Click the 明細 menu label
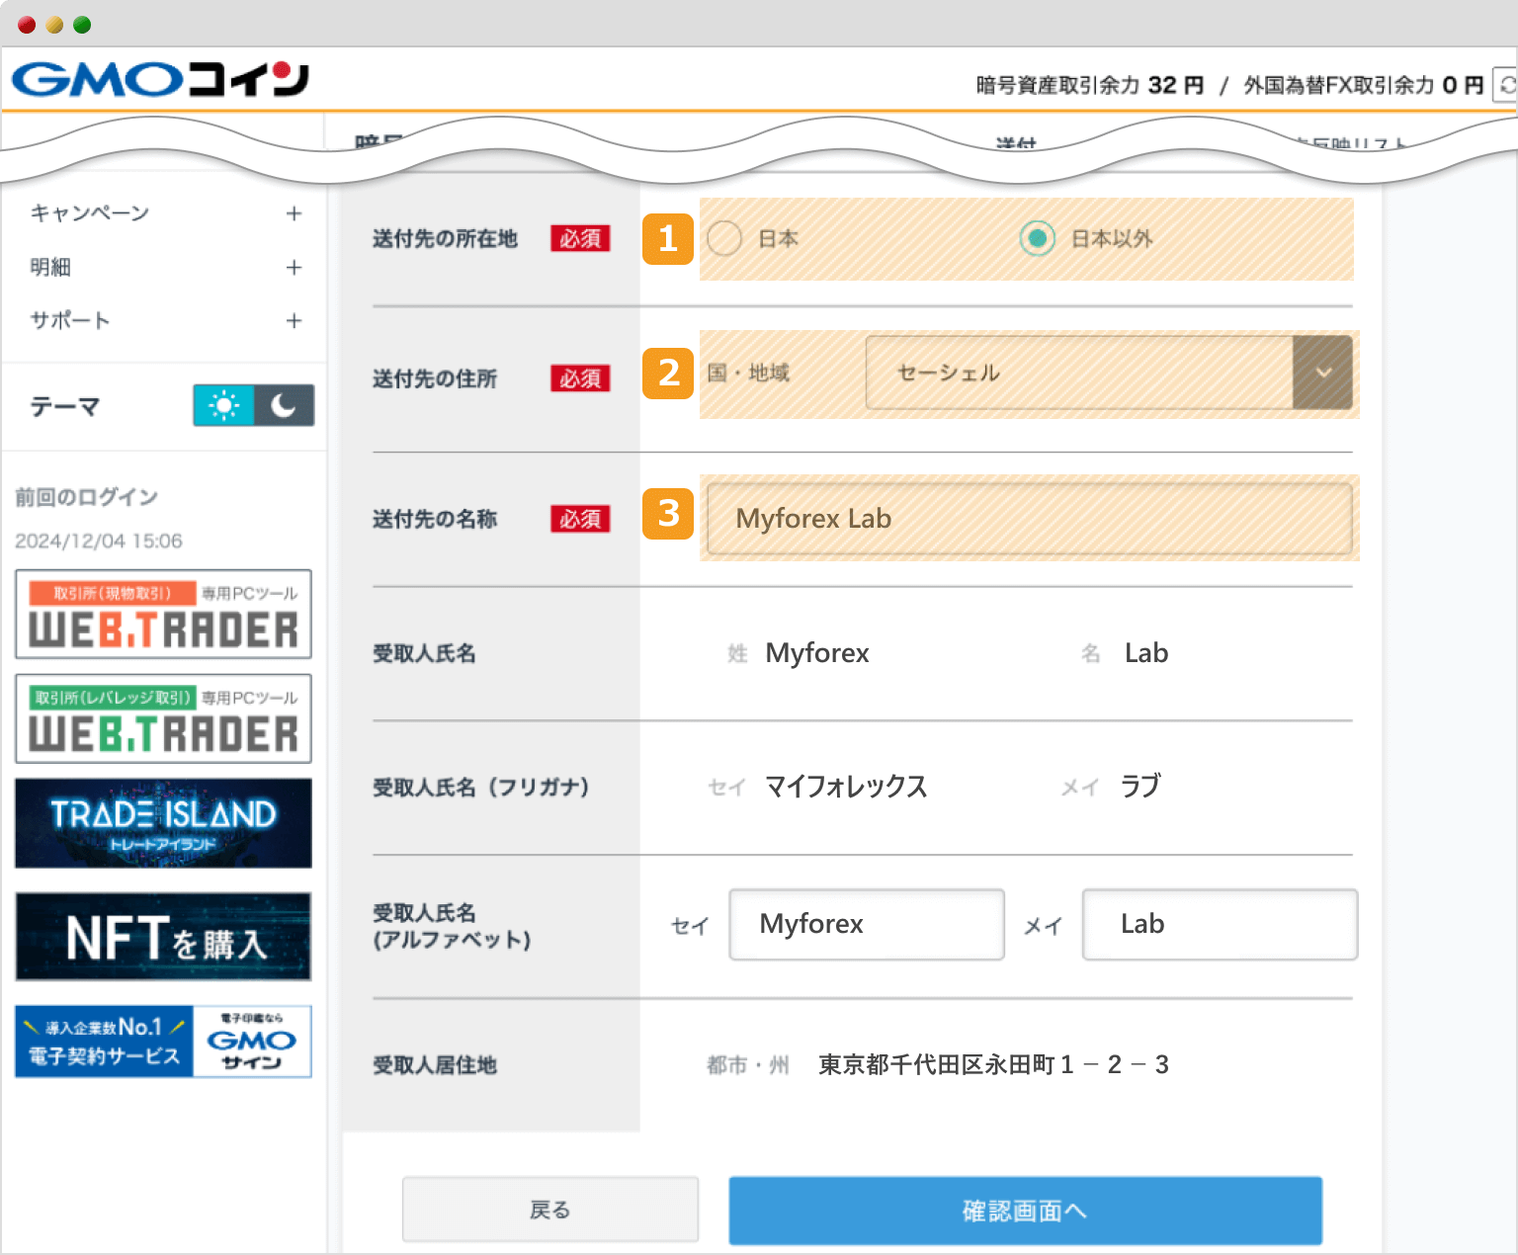This screenshot has height=1255, width=1518. point(50,267)
